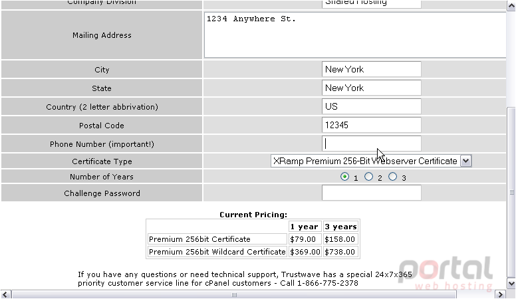Image resolution: width=516 pixels, height=299 pixels.
Task: Choose 2 for Number of Years
Action: 368,177
